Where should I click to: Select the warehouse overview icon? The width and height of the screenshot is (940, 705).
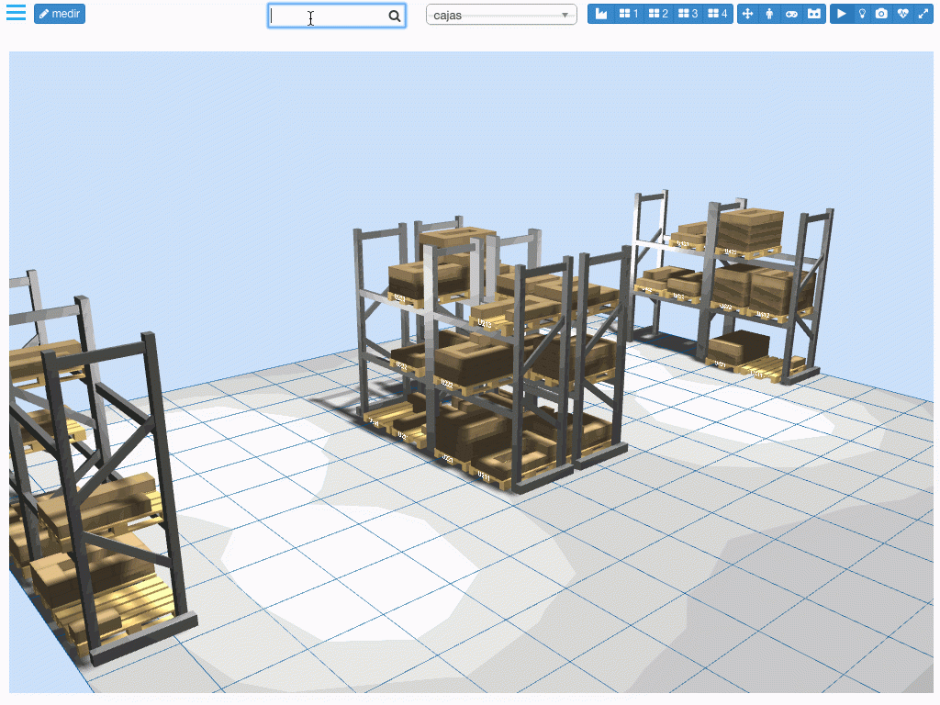601,13
